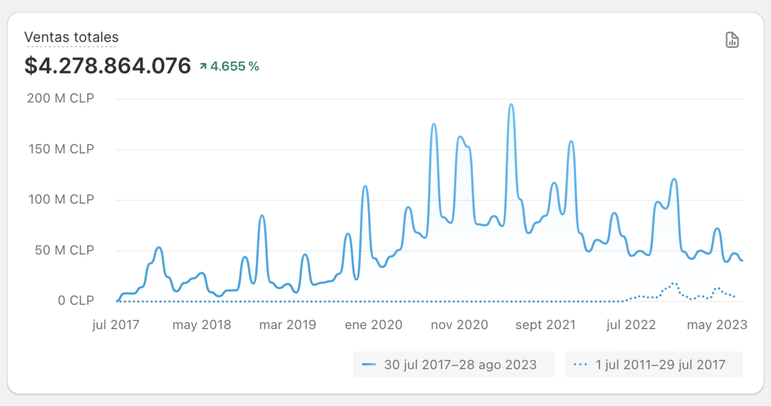Click the dotted line legend swatch
Screen dimensions: 771x406
(580, 364)
